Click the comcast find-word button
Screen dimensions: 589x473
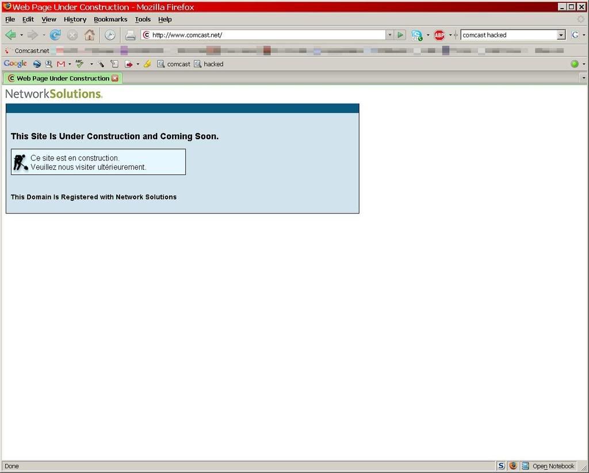(x=174, y=64)
